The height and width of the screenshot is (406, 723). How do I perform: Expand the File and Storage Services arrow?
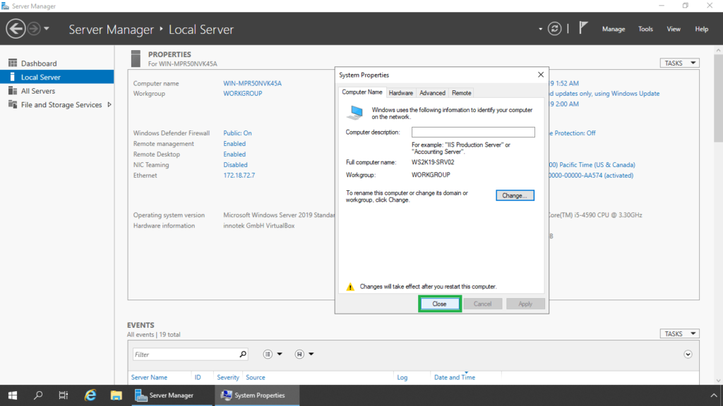point(109,104)
